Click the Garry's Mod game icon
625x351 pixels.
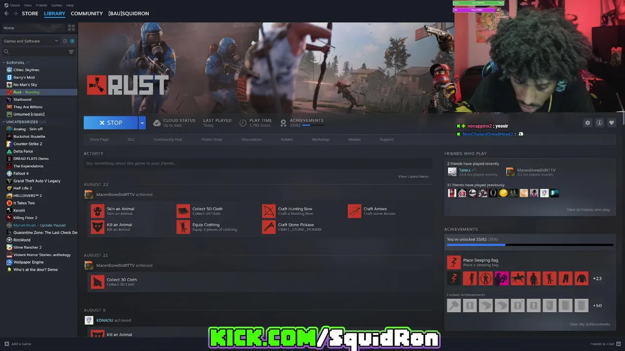pyautogui.click(x=9, y=77)
